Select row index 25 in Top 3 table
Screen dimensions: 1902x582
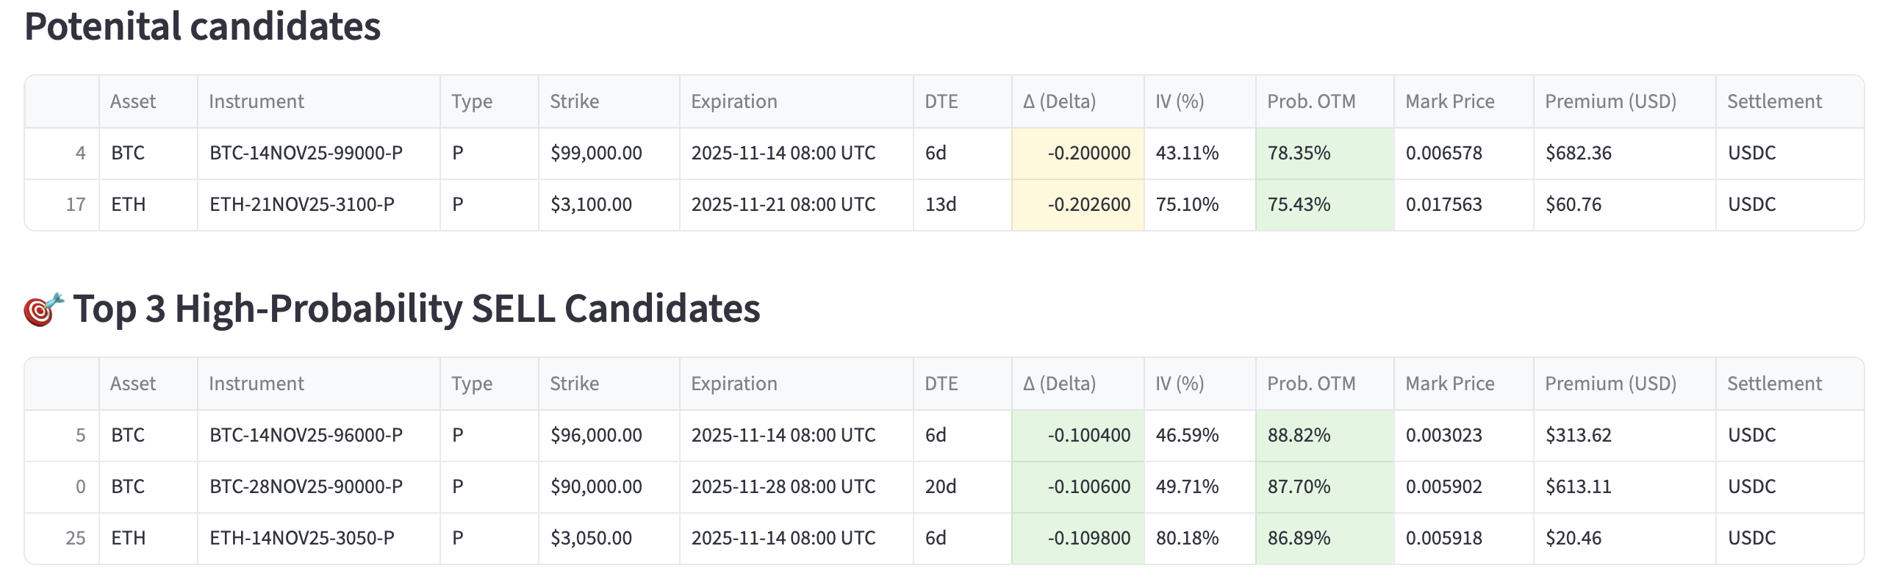coord(75,539)
